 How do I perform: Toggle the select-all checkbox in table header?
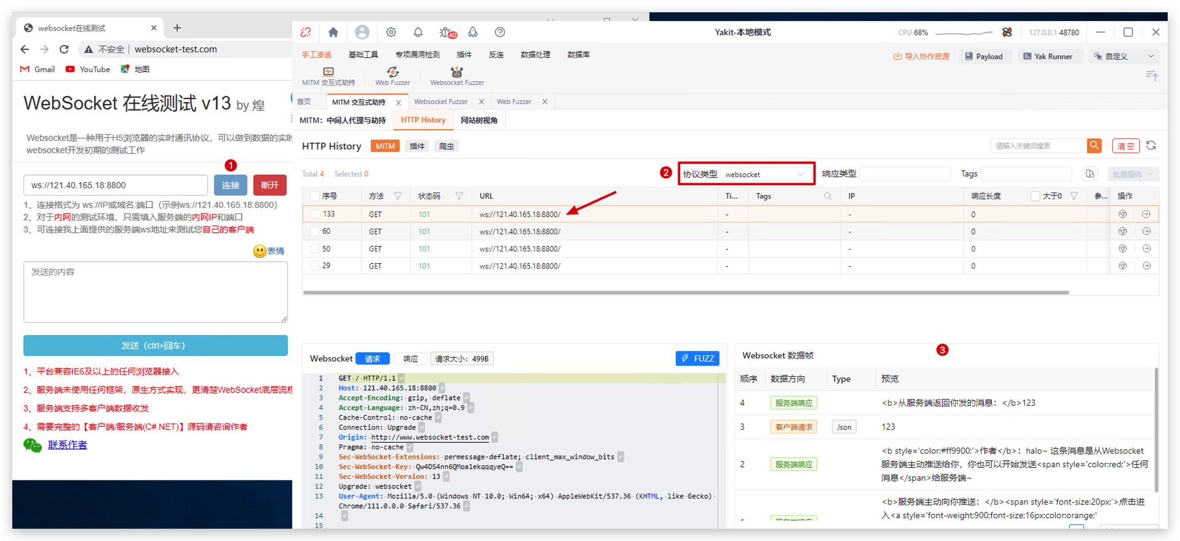(315, 196)
